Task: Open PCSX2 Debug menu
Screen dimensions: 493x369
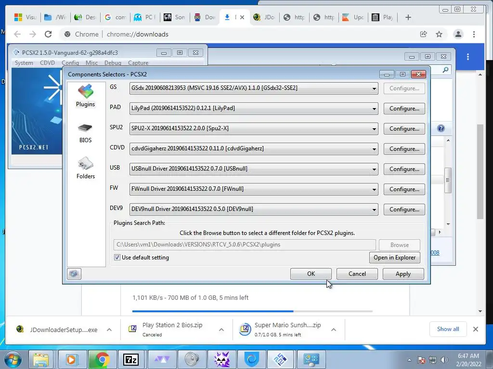Action: [113, 63]
